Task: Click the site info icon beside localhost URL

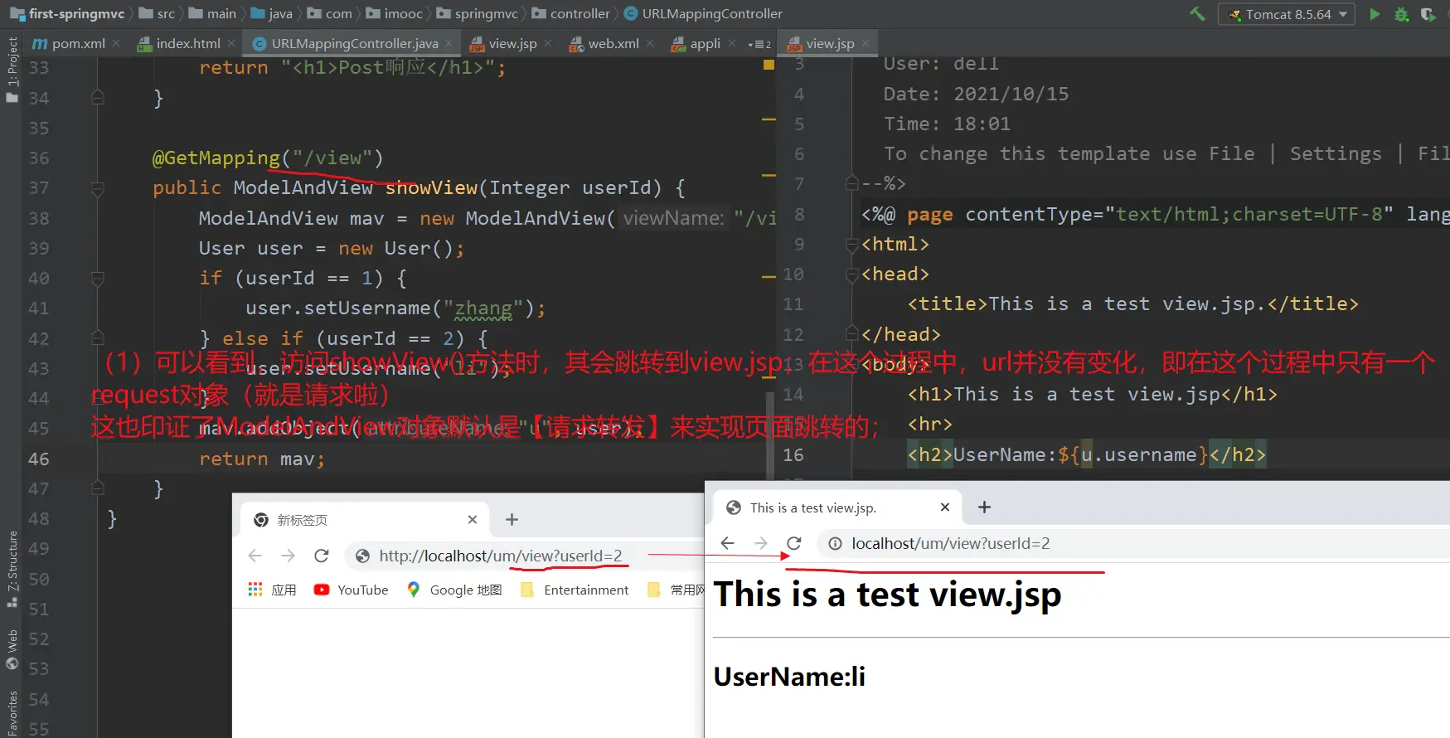Action: click(835, 543)
